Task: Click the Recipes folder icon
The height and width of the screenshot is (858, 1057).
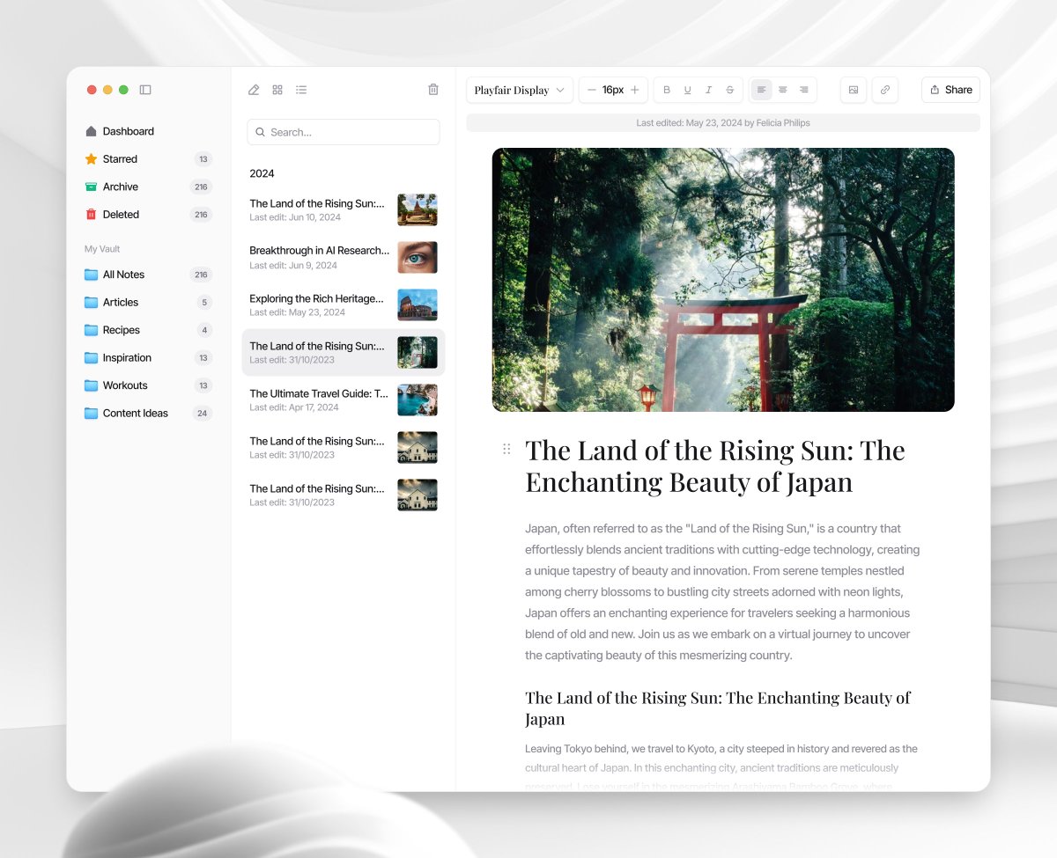Action: click(x=91, y=330)
